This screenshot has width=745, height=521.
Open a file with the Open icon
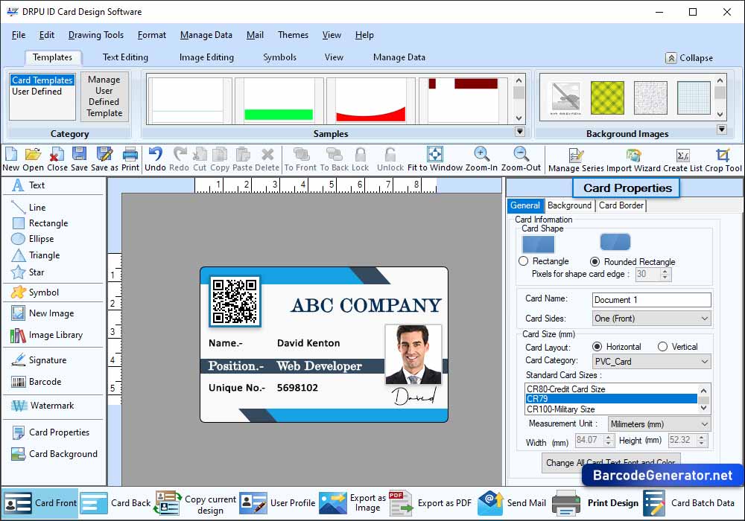[x=33, y=154]
